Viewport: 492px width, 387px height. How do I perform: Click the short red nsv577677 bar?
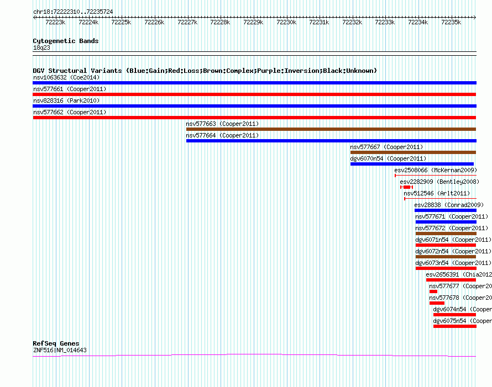point(433,291)
